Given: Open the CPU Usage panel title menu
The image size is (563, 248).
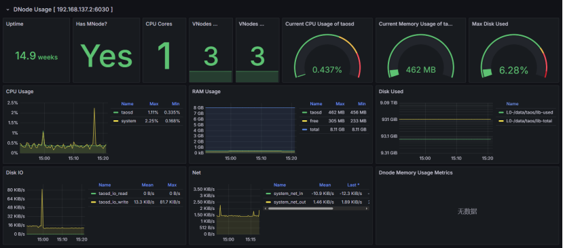Looking at the screenshot, I should click(x=20, y=92).
